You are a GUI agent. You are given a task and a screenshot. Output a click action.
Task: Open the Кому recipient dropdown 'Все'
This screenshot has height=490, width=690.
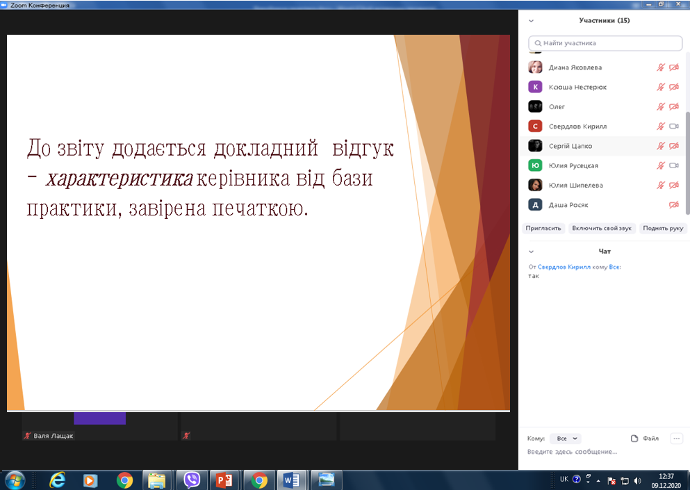coord(565,439)
